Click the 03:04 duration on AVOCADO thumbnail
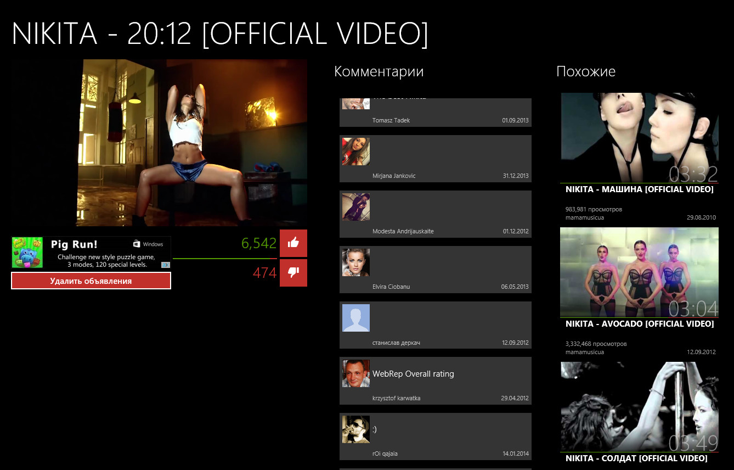Image resolution: width=734 pixels, height=470 pixels. pos(693,308)
